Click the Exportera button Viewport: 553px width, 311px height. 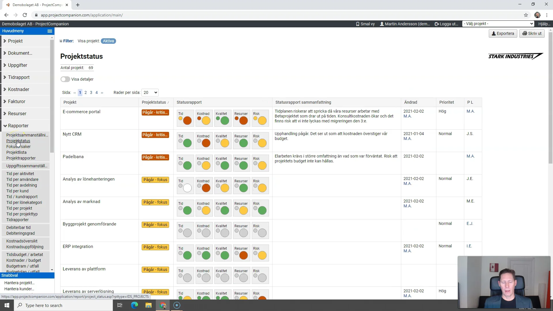click(x=503, y=33)
